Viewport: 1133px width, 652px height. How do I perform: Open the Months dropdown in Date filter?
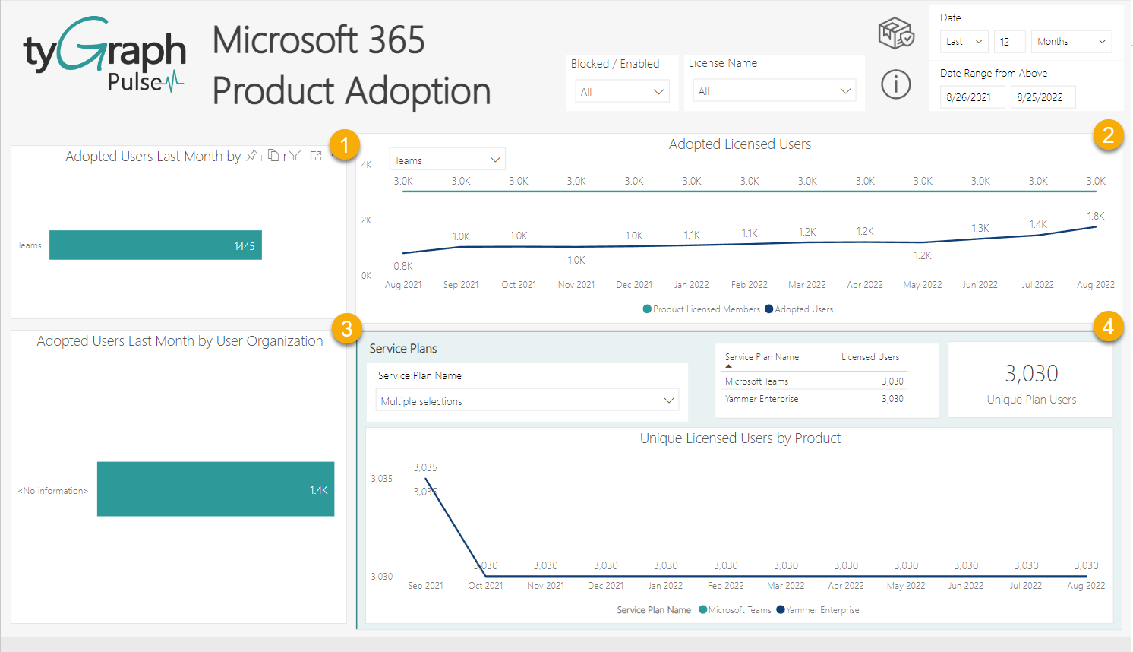pos(1071,41)
